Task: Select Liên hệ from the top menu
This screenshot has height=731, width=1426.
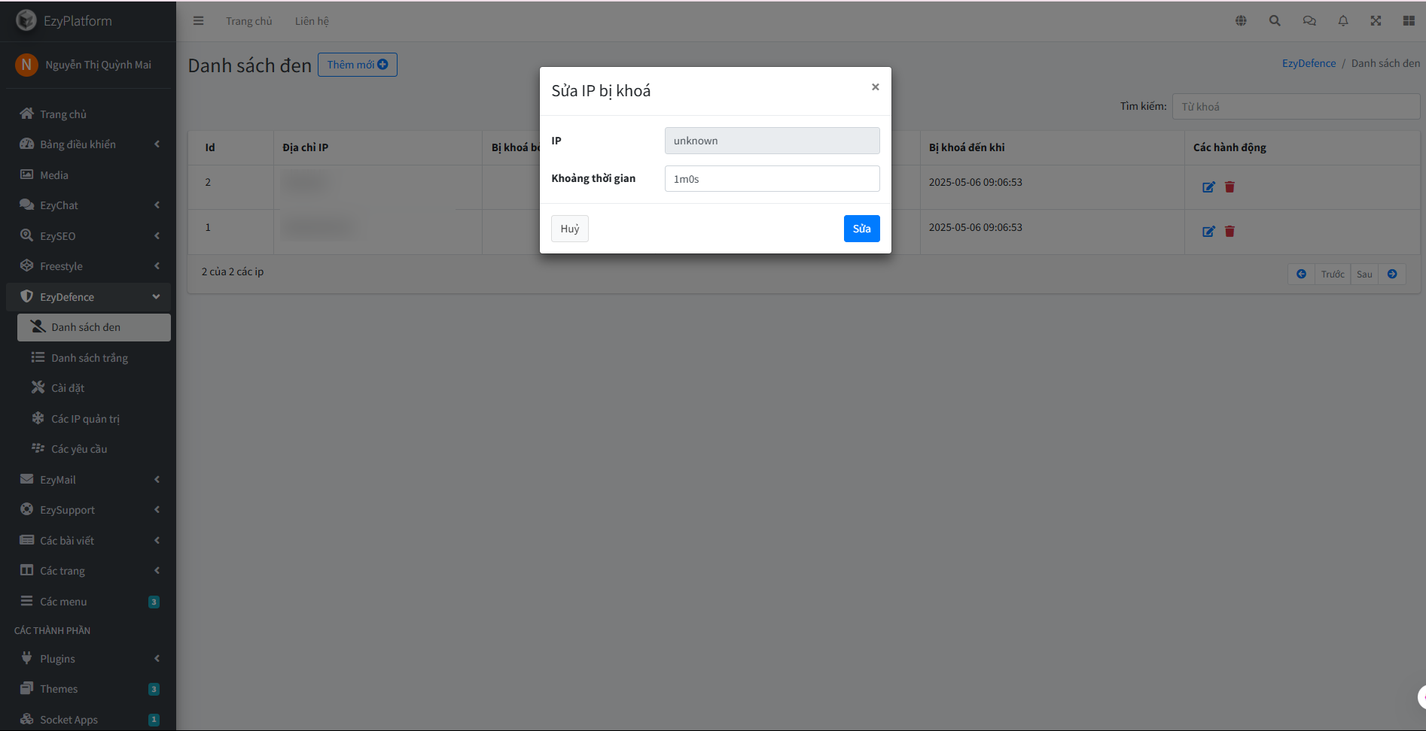Action: tap(312, 20)
